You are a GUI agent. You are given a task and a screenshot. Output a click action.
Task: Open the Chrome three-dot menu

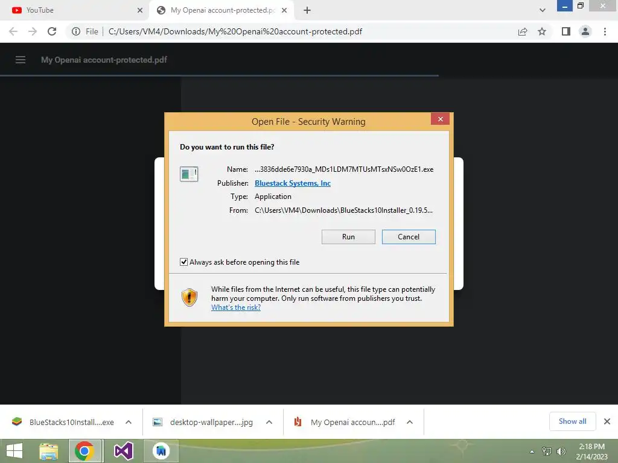pyautogui.click(x=605, y=31)
